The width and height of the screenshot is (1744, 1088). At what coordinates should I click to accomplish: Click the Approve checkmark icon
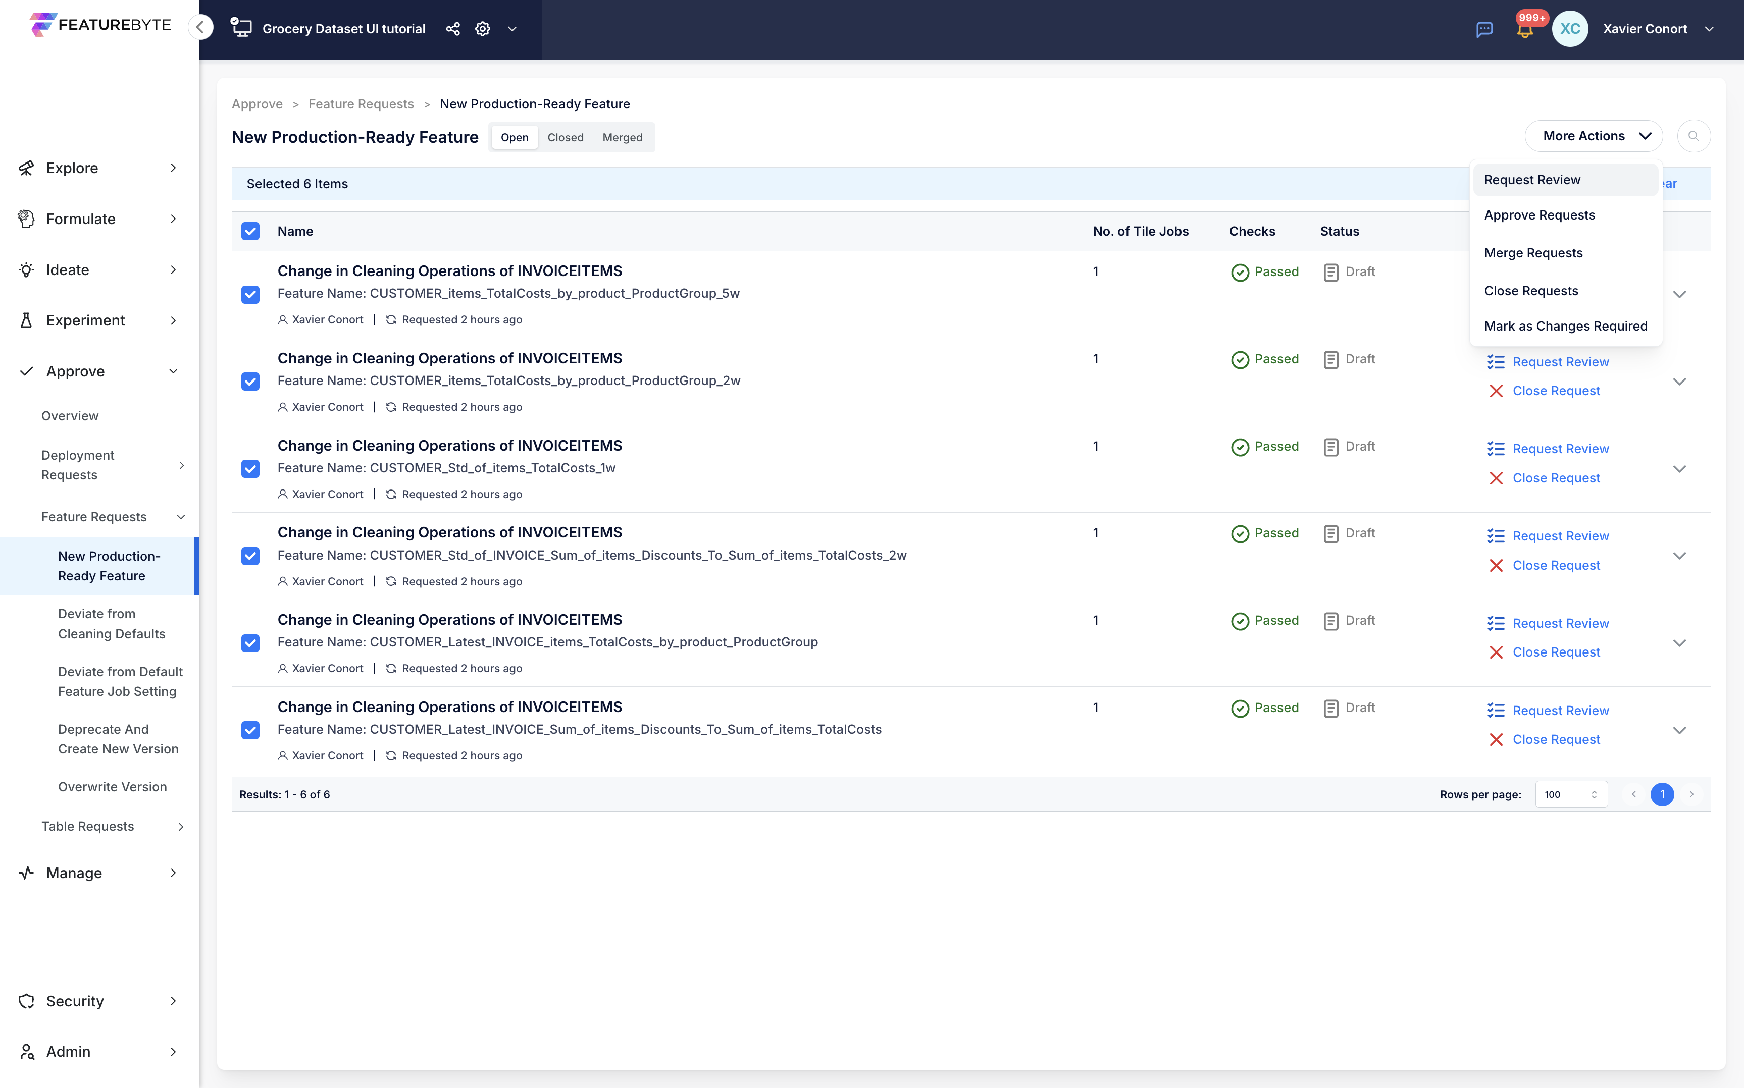pyautogui.click(x=26, y=371)
